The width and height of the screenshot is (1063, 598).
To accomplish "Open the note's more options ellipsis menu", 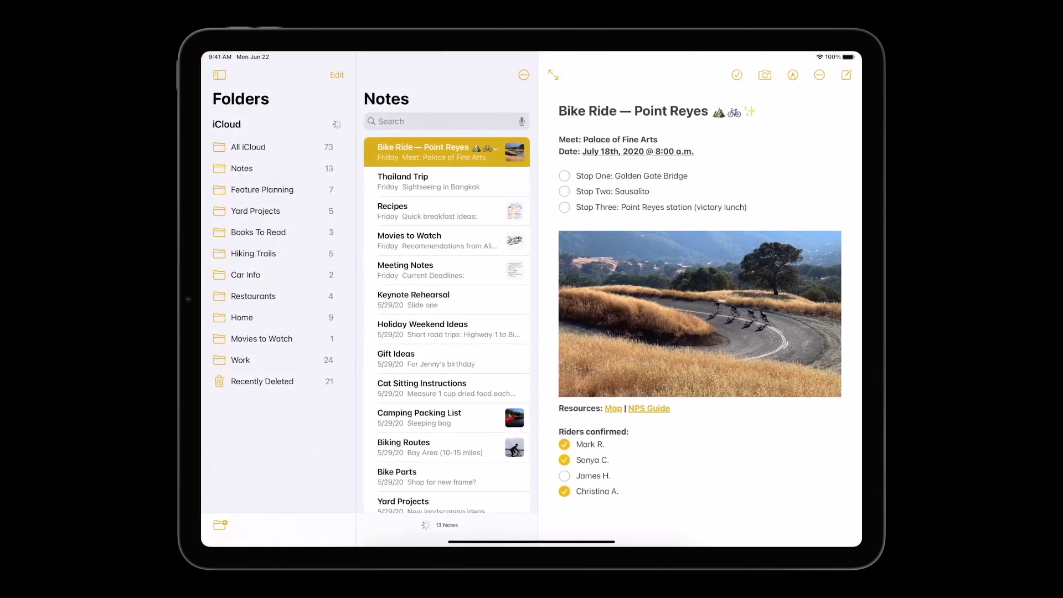I will click(819, 75).
